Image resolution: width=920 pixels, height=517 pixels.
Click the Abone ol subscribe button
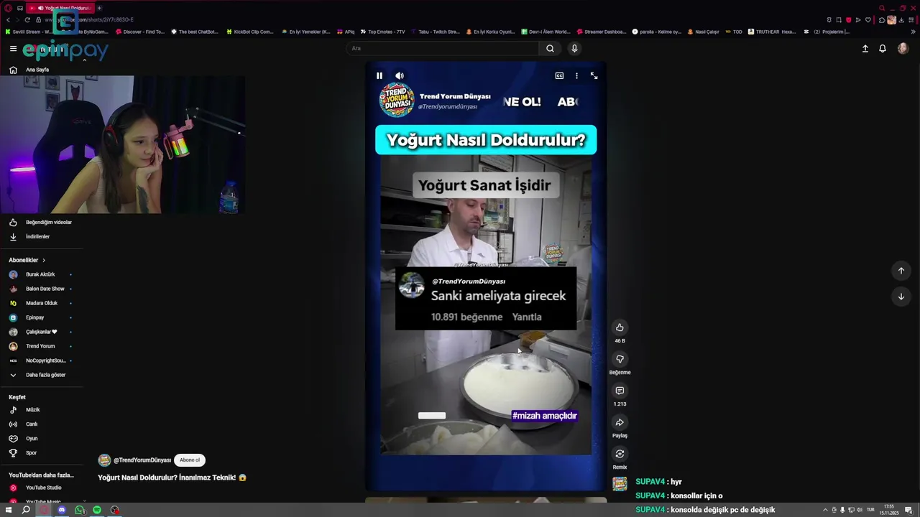tap(190, 460)
